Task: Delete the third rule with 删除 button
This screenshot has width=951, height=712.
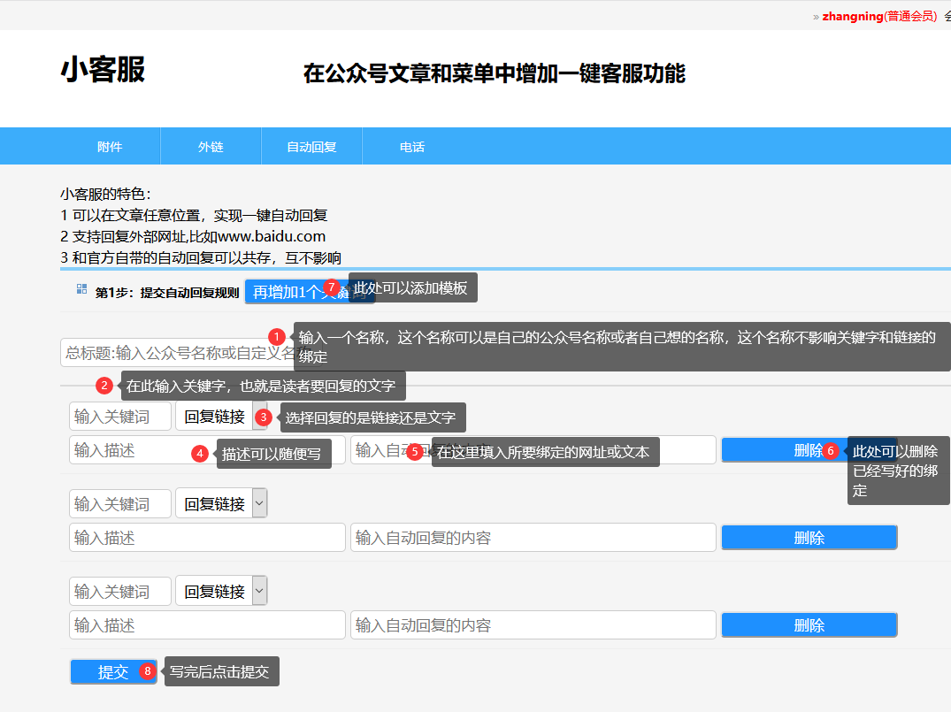Action: coord(809,624)
